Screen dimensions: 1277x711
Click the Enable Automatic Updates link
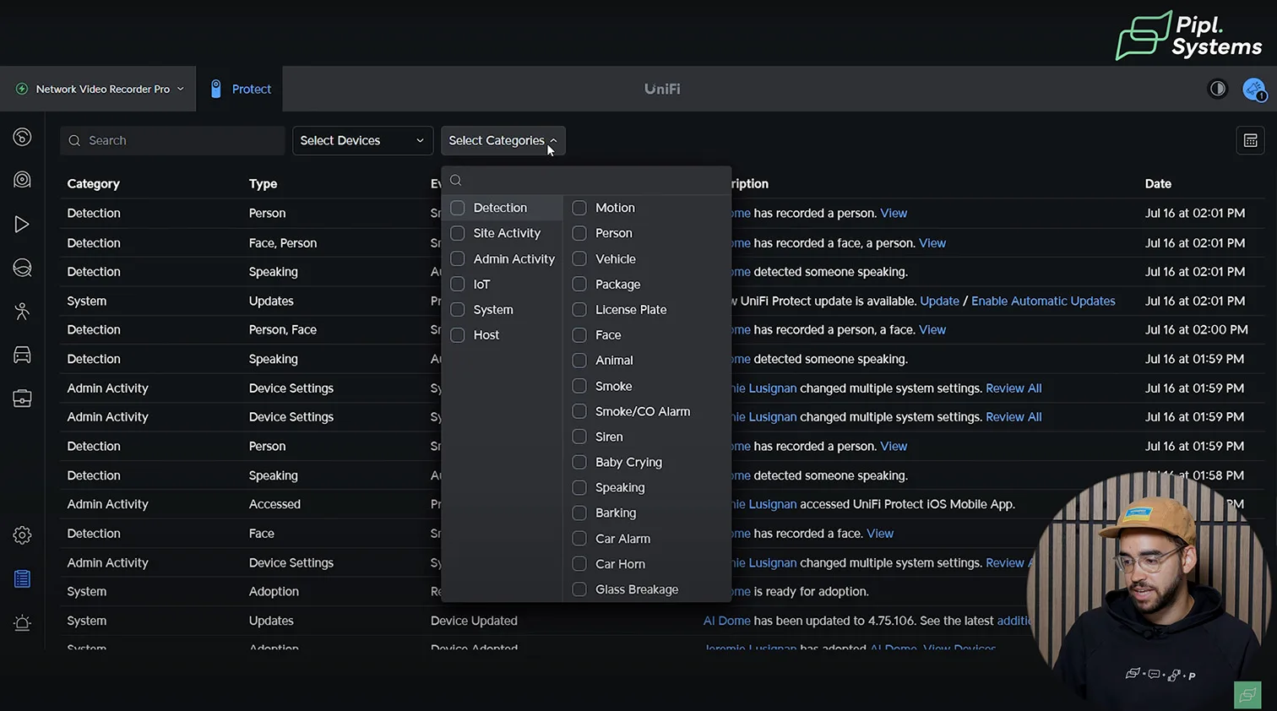pyautogui.click(x=1043, y=301)
